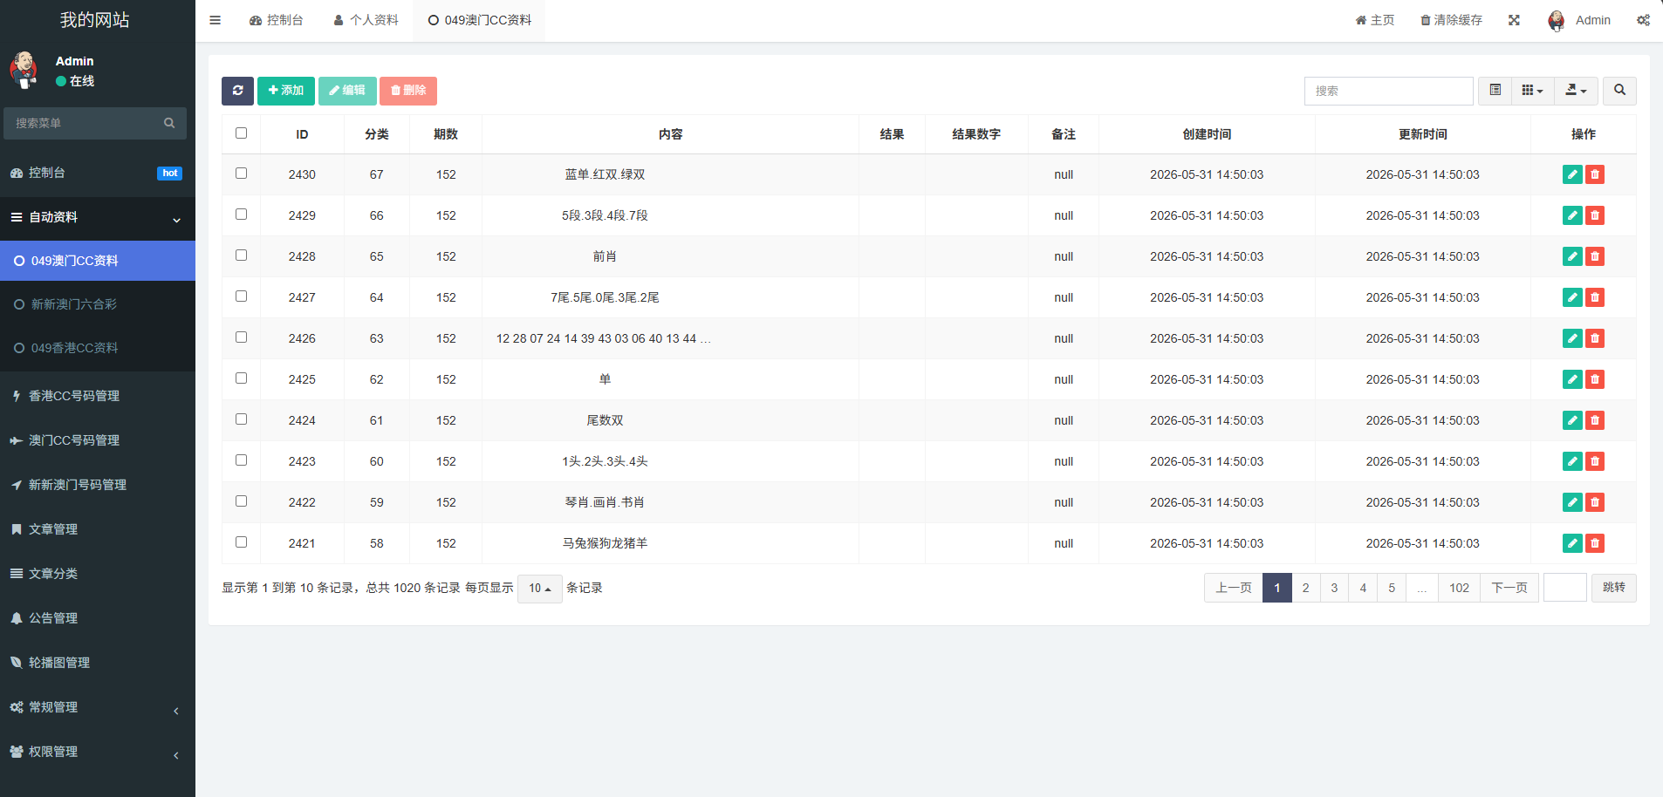Check the checkbox for row 2427
Screen dimensions: 1663x797
[242, 296]
